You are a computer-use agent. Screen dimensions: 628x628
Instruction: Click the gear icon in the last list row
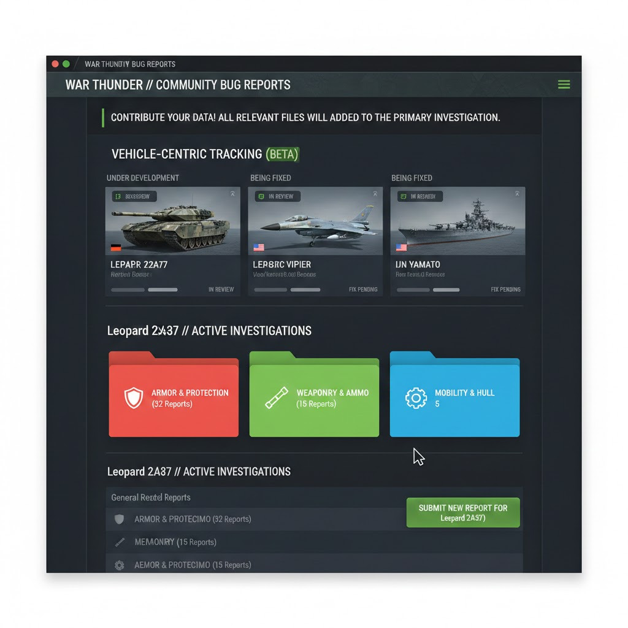click(120, 565)
